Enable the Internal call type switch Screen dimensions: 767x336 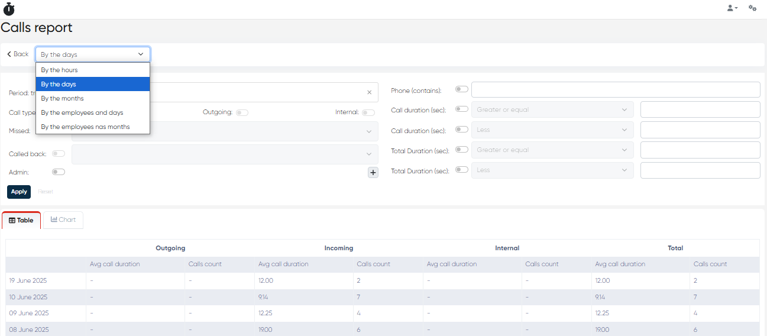coord(368,112)
